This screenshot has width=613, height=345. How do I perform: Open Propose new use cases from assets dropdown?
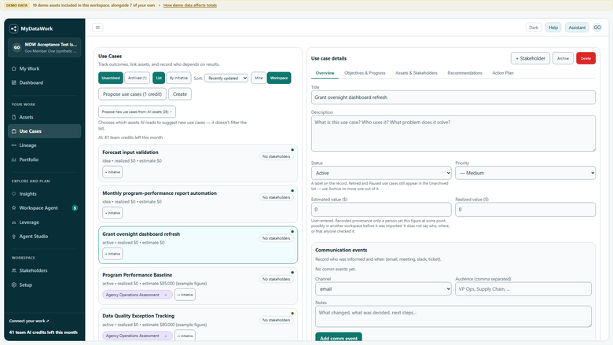137,112
